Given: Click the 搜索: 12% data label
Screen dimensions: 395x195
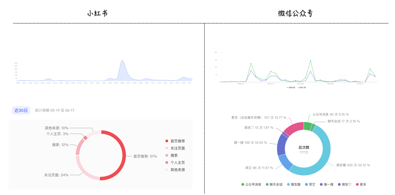Looking at the screenshot, I should pyautogui.click(x=60, y=145).
